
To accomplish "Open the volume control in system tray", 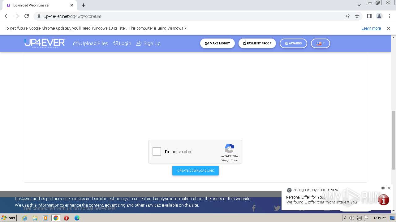I will 352,218.
